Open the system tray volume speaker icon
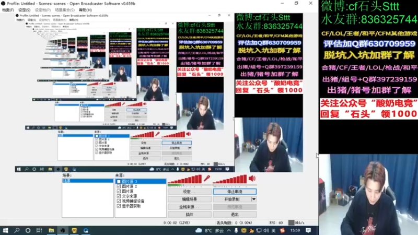 coord(266,230)
